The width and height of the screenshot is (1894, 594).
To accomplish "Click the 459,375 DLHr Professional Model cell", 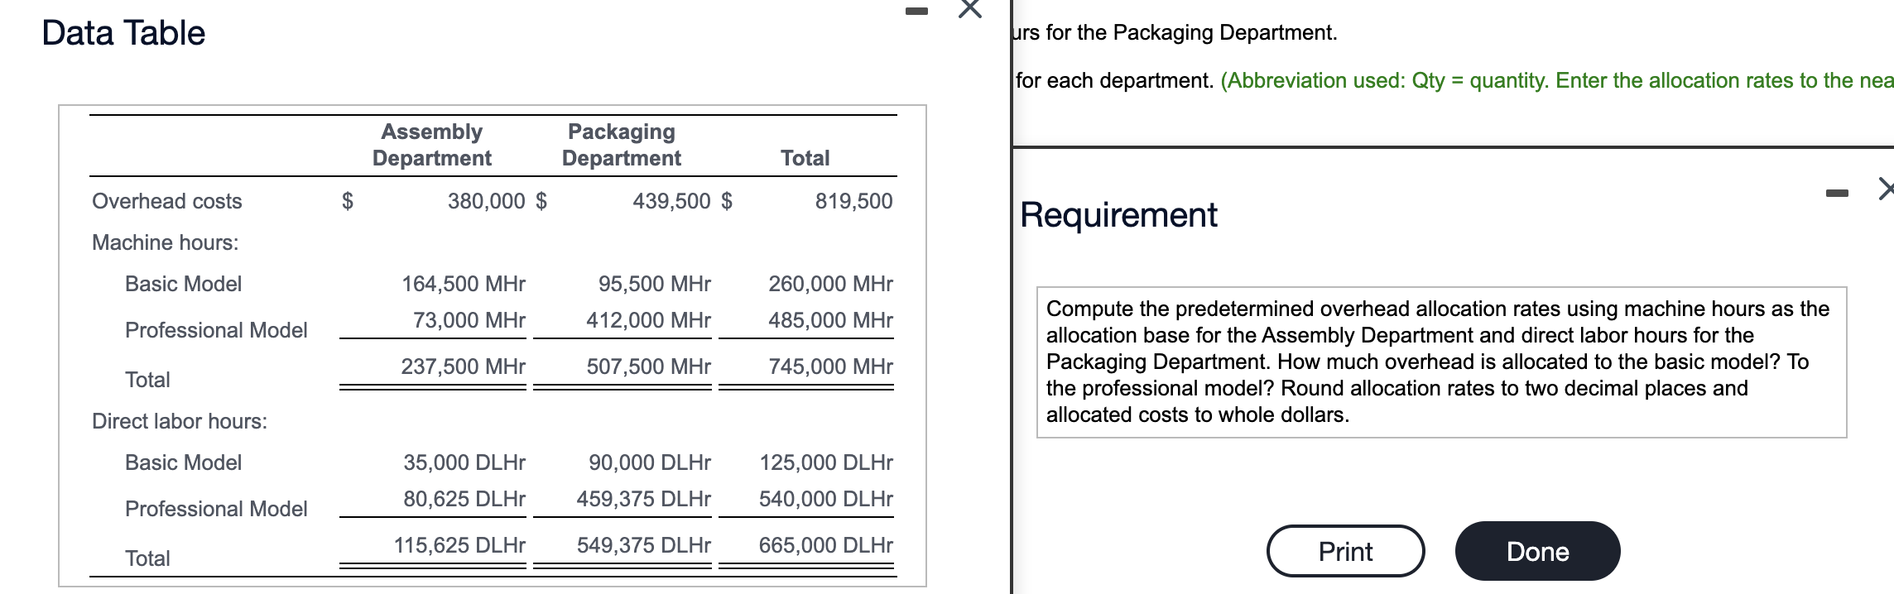I will [x=643, y=499].
